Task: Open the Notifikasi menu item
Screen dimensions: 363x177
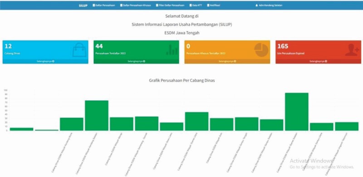Action: pyautogui.click(x=213, y=5)
